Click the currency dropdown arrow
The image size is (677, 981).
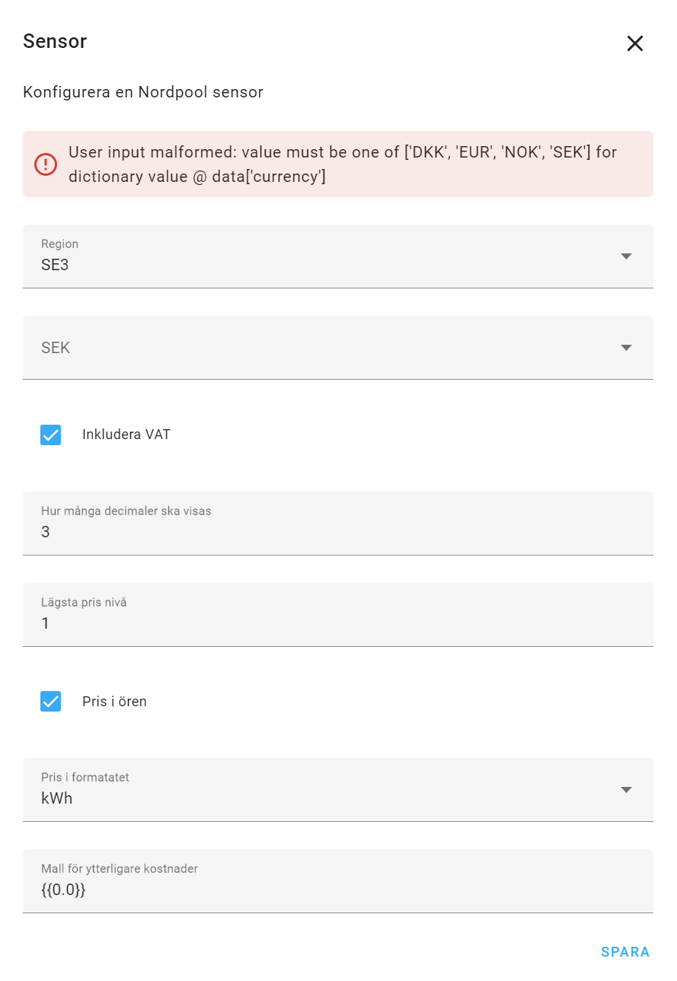626,347
